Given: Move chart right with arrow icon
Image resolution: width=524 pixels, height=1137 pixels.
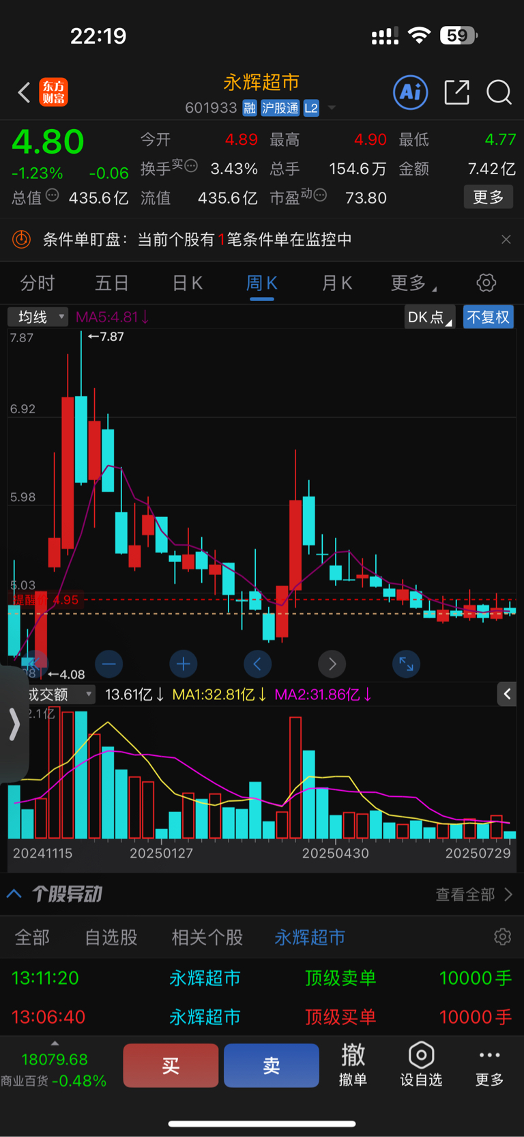Looking at the screenshot, I should click(x=332, y=663).
